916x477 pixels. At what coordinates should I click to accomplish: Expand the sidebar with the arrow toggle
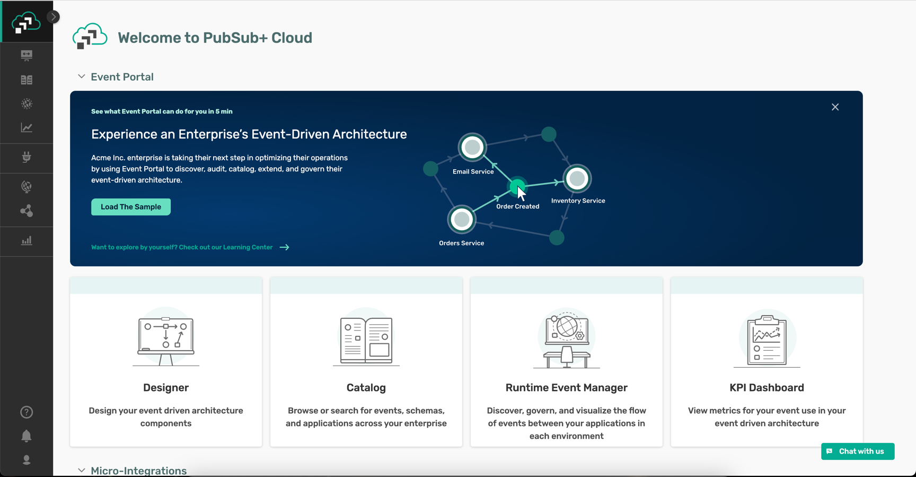coord(54,17)
